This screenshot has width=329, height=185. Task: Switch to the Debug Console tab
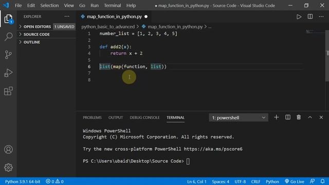click(144, 118)
